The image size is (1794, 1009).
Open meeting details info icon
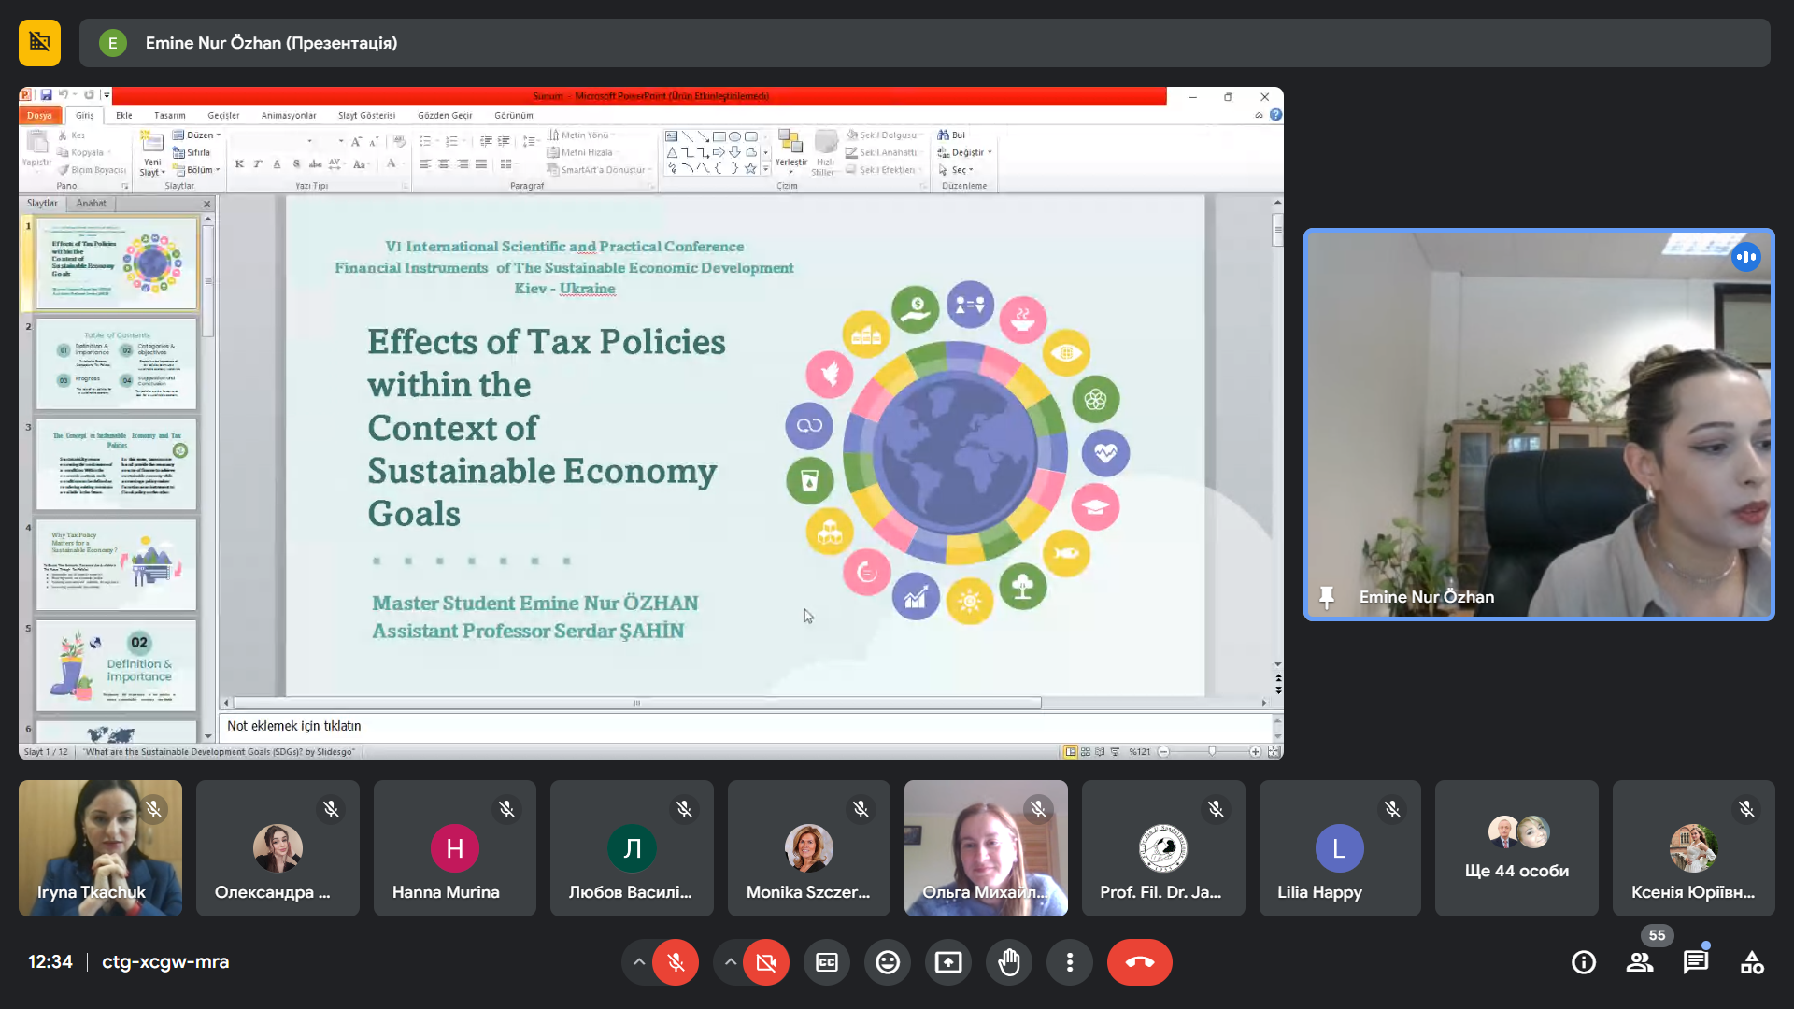tap(1584, 962)
